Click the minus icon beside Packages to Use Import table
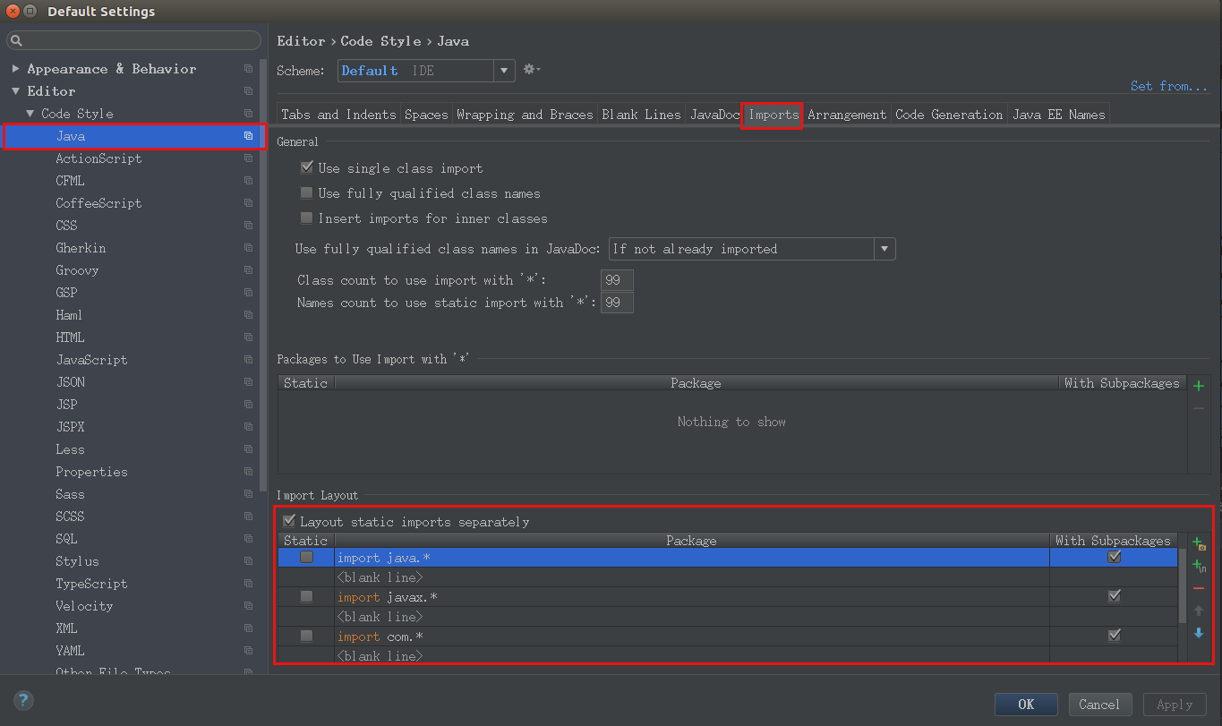Image resolution: width=1222 pixels, height=726 pixels. 1199,408
